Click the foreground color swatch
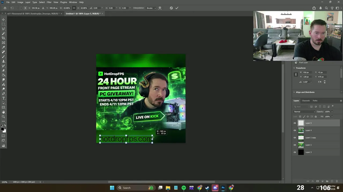Viewport: 343px width, 192px height. coord(2,129)
